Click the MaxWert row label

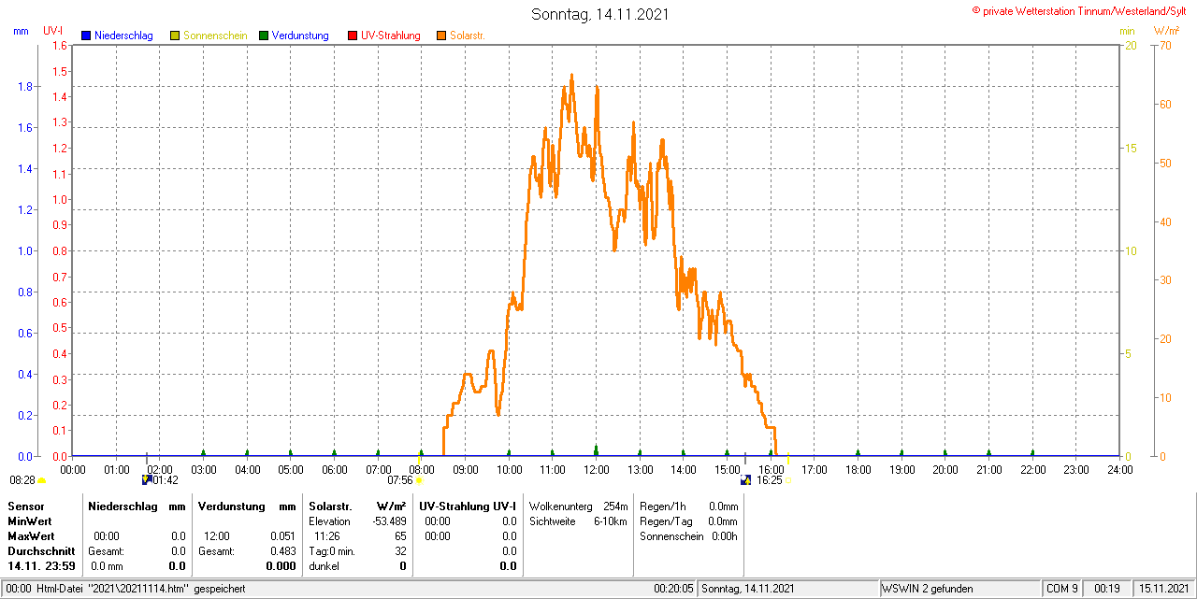pos(30,536)
